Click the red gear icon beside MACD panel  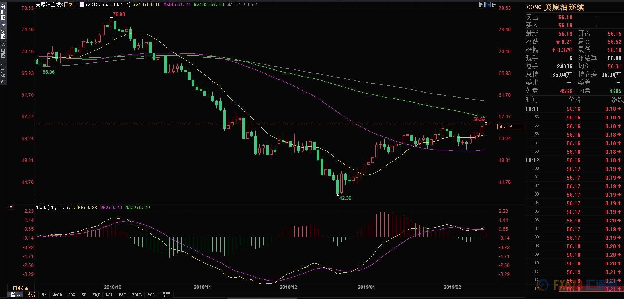[11, 208]
